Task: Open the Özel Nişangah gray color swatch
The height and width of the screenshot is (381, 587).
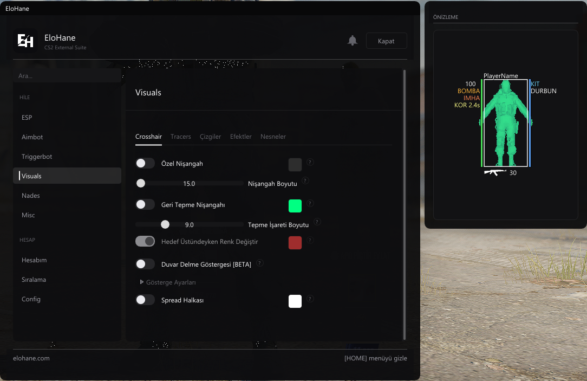Action: click(x=295, y=165)
